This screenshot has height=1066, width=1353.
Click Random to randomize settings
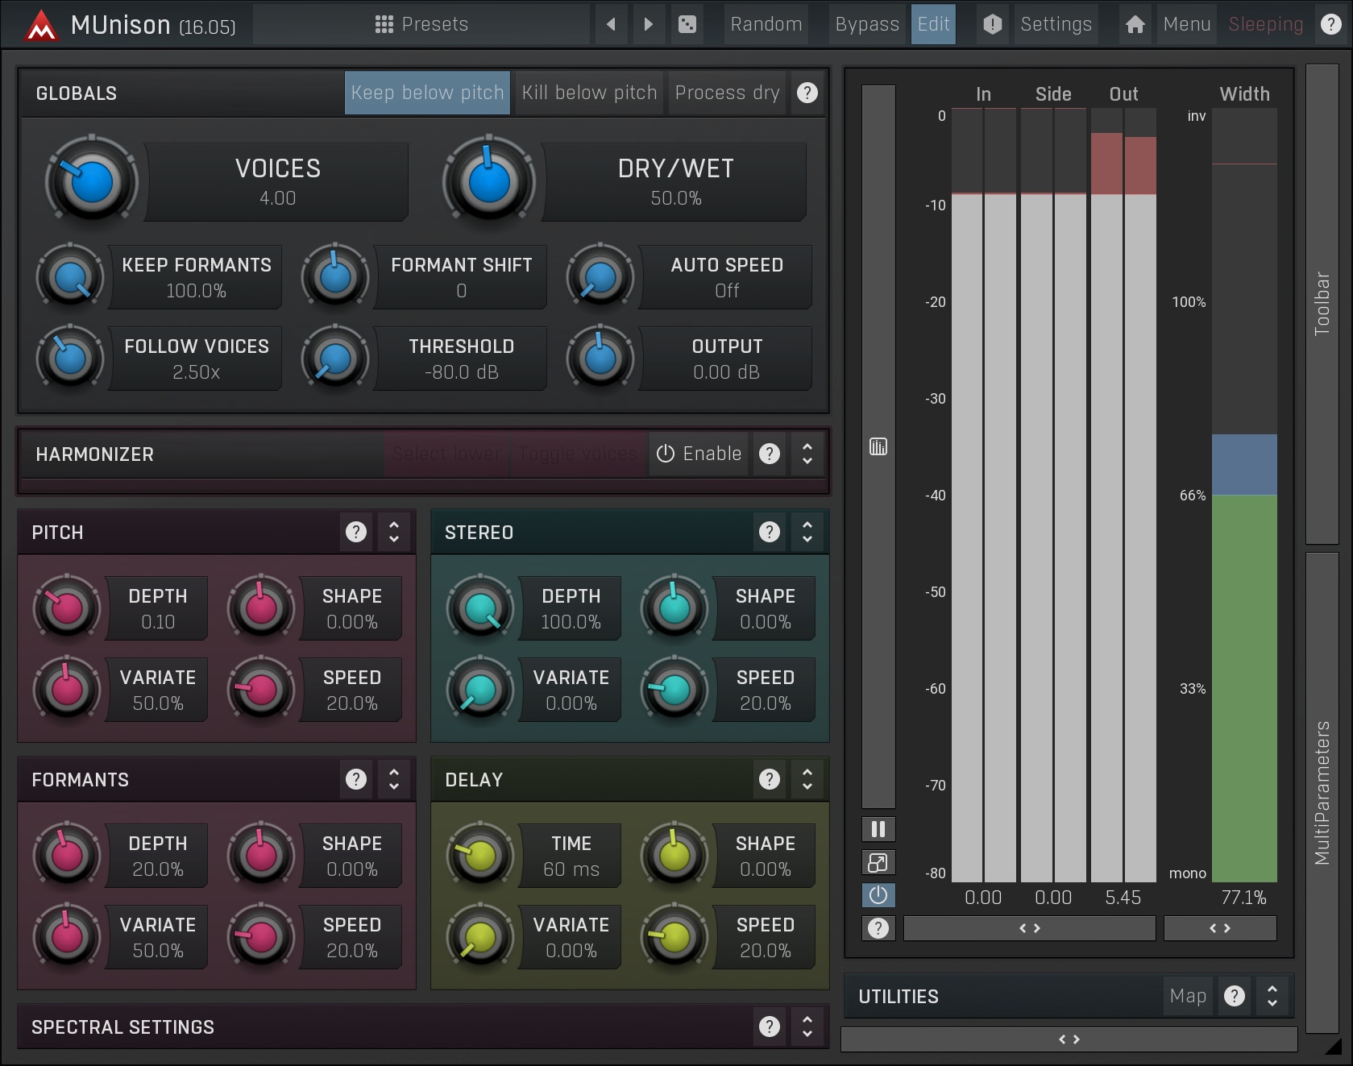coord(766,24)
